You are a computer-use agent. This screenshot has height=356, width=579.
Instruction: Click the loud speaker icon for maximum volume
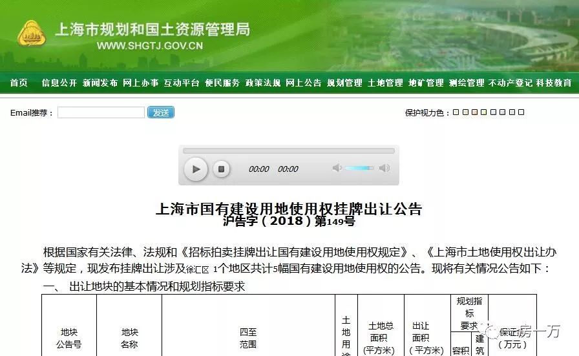tap(384, 168)
